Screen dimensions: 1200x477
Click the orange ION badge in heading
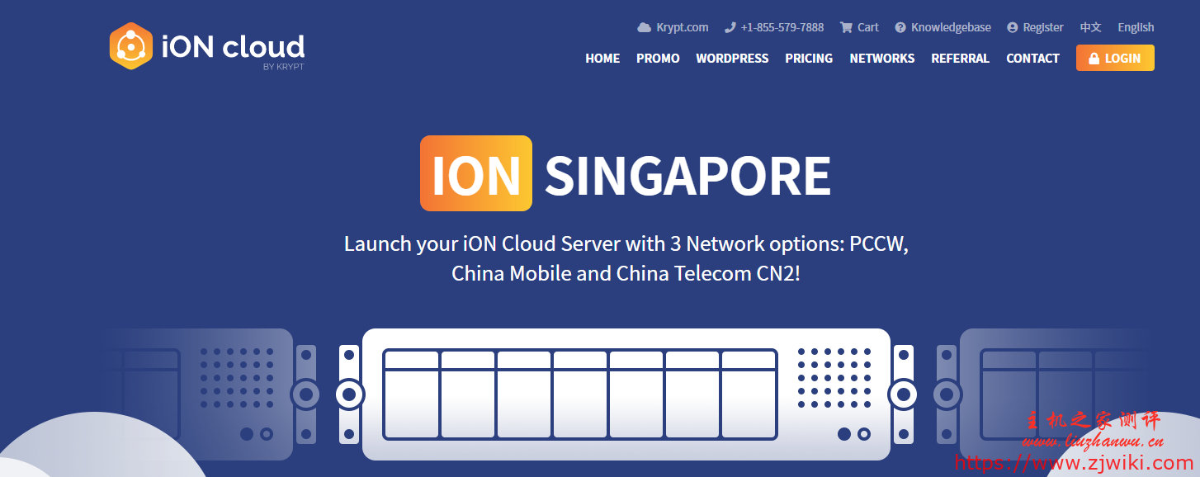click(x=476, y=173)
